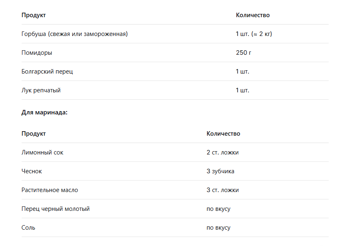Image resolution: width=345 pixels, height=246 pixels.
Task: Click the '3 зубчика' quantity
Action: [220, 171]
